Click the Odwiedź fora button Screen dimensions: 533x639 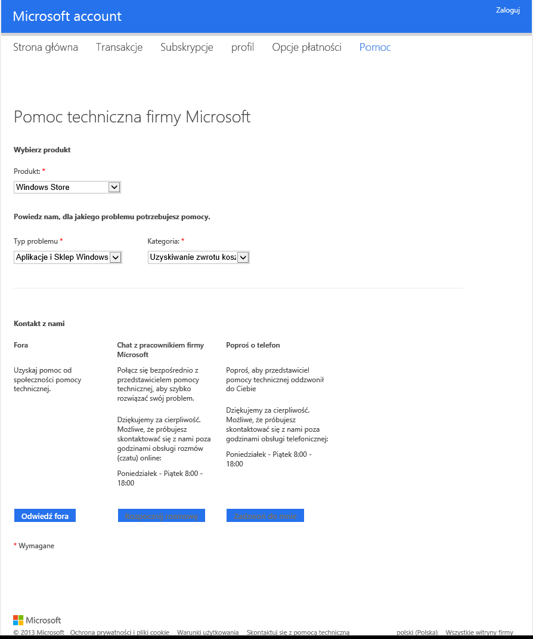pos(45,515)
